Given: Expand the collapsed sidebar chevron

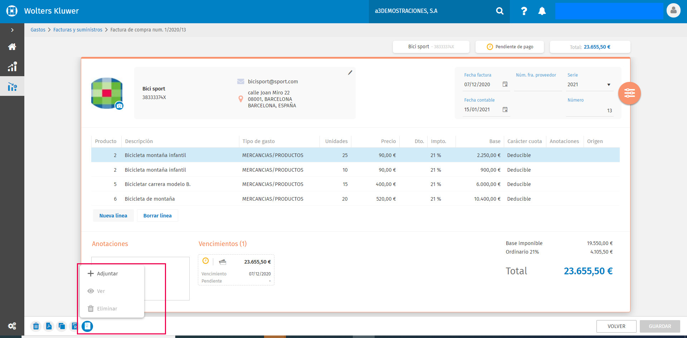Looking at the screenshot, I should pos(12,30).
